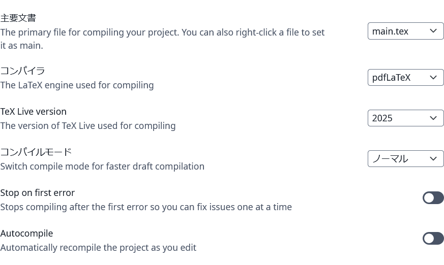Click the Autocompile heading text
This screenshot has height=265, width=444.
pos(26,234)
